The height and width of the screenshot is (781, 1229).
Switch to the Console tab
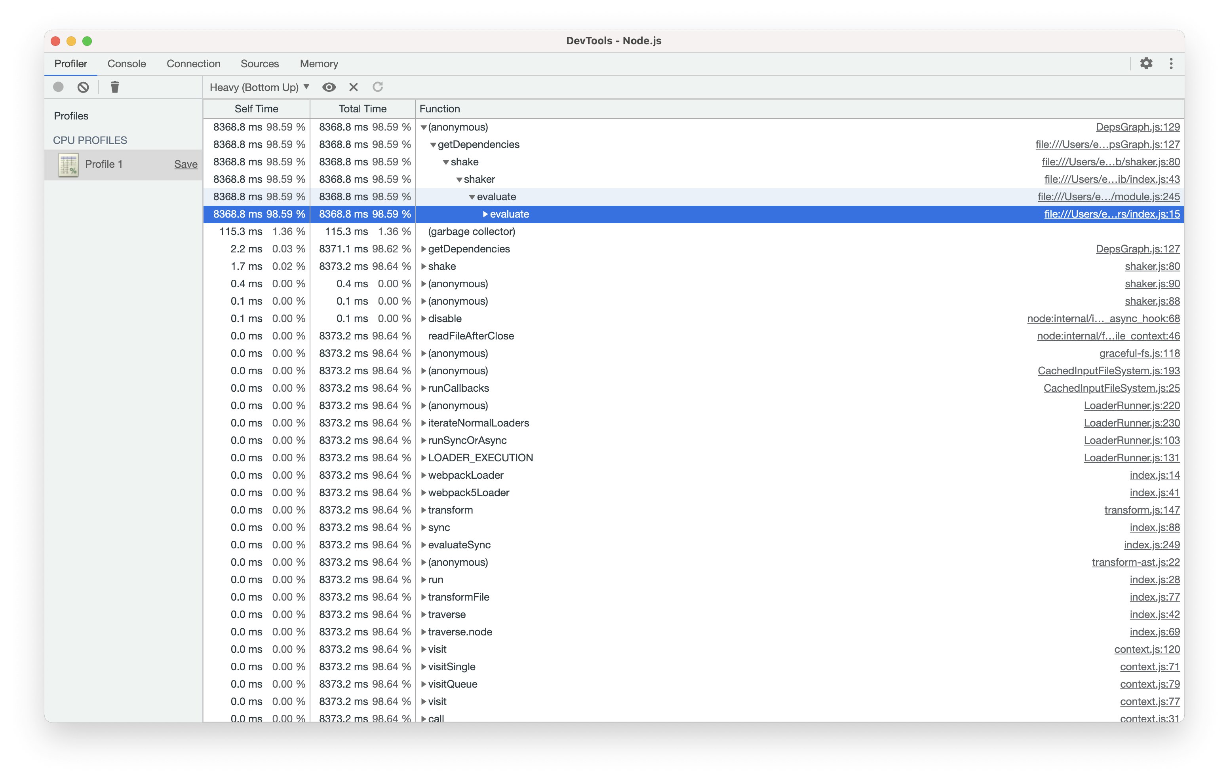[126, 63]
